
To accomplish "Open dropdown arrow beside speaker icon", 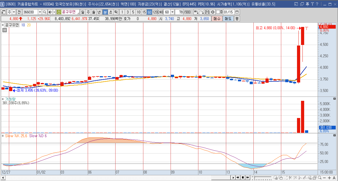I will click(54, 12).
